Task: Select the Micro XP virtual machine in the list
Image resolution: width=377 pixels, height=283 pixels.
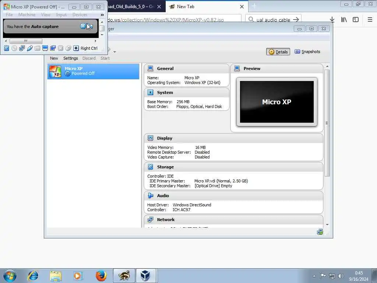Action: click(x=93, y=71)
